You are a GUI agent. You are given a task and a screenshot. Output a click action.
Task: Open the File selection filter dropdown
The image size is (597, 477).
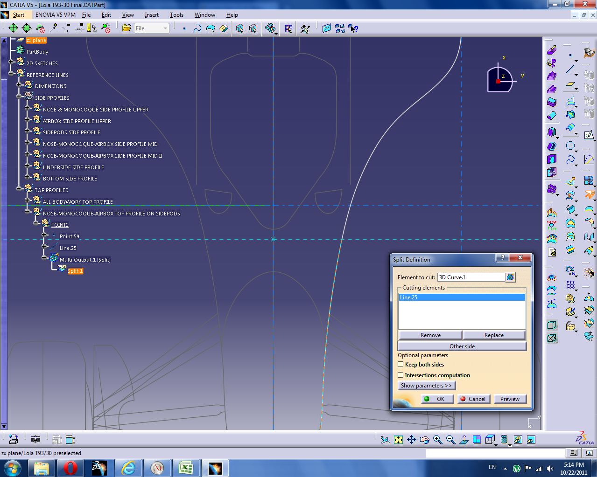click(x=165, y=28)
